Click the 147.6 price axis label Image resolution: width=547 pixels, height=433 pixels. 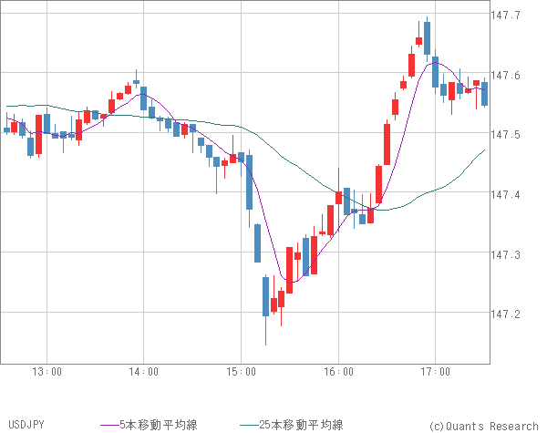click(505, 76)
